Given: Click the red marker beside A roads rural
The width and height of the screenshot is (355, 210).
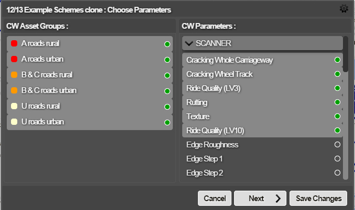Looking at the screenshot, I should tap(14, 43).
